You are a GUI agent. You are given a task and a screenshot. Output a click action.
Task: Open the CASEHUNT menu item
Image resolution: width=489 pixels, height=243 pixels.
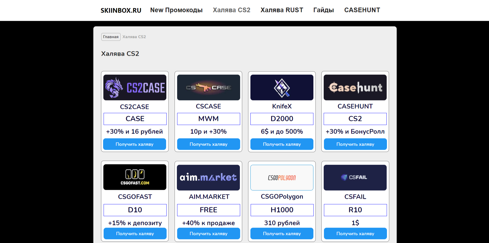362,10
